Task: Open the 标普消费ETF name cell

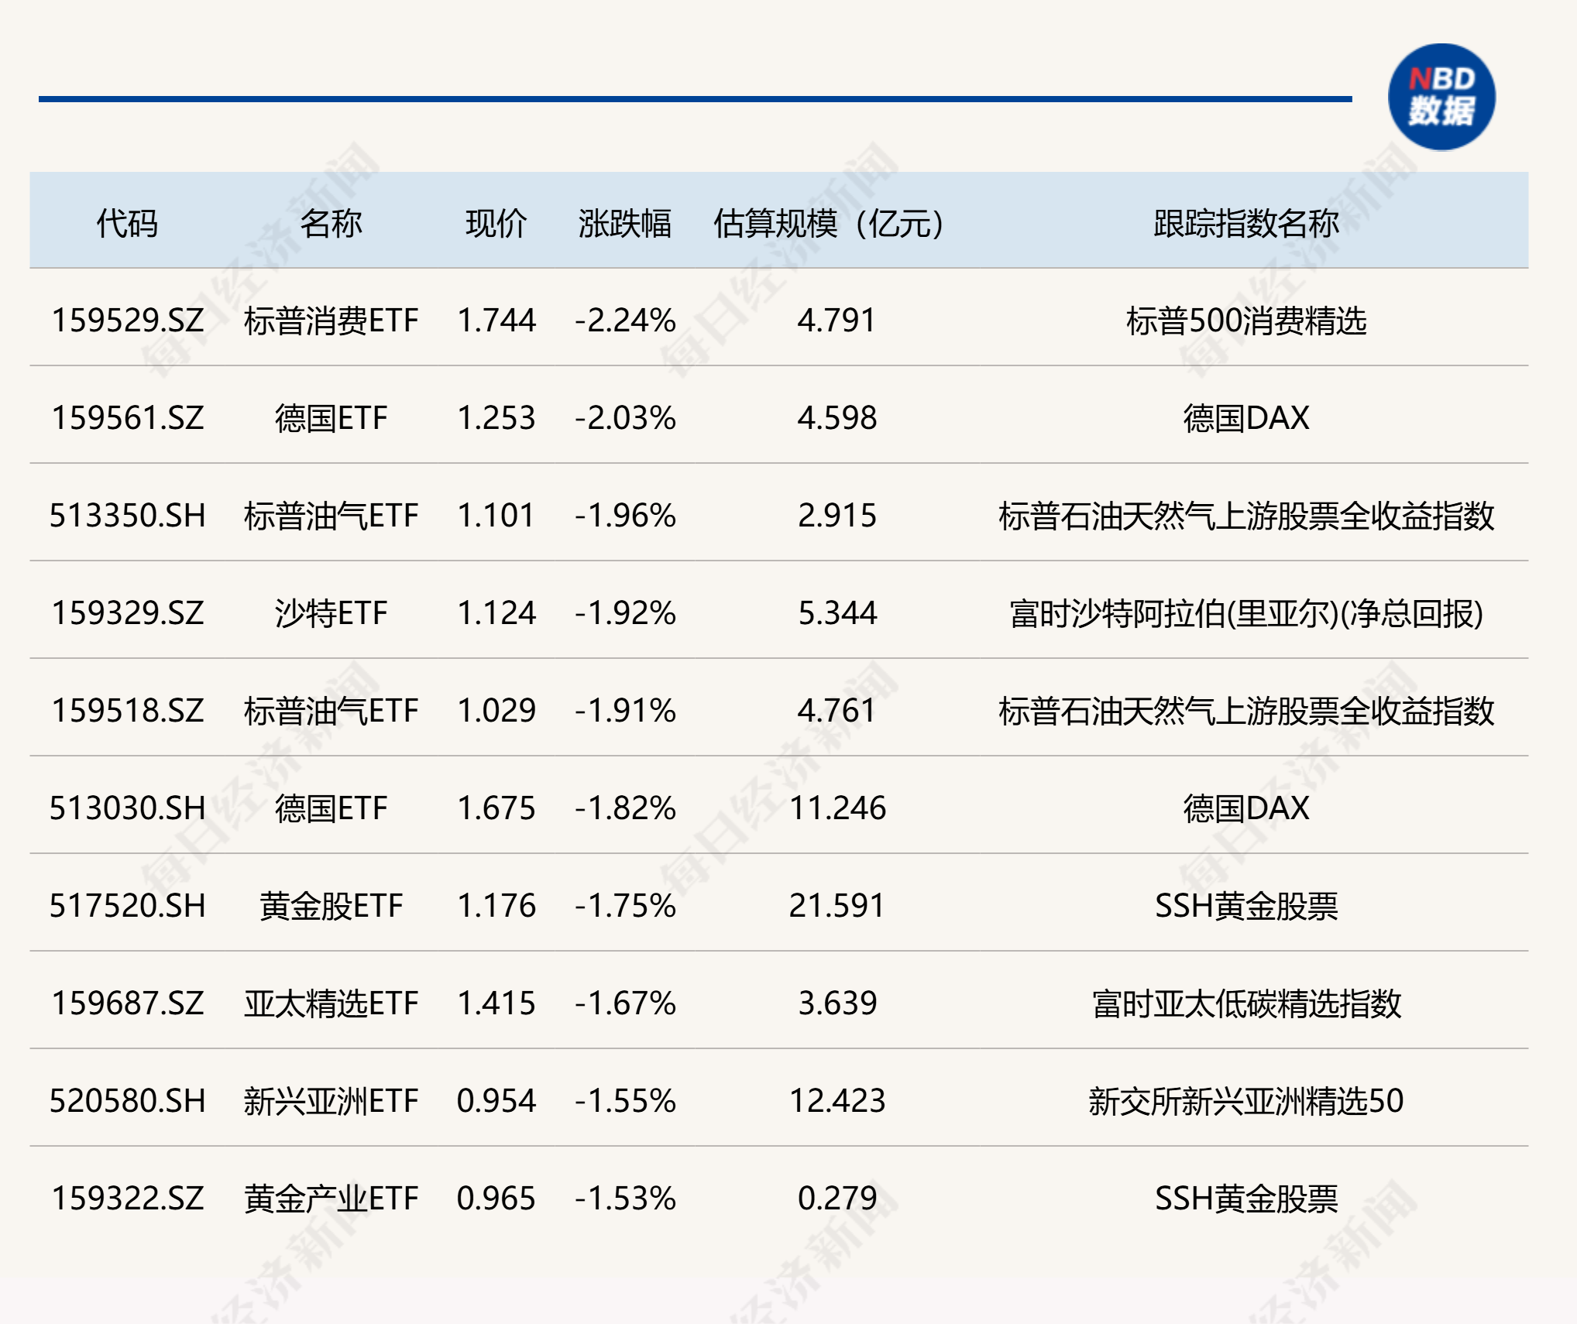Action: (331, 321)
